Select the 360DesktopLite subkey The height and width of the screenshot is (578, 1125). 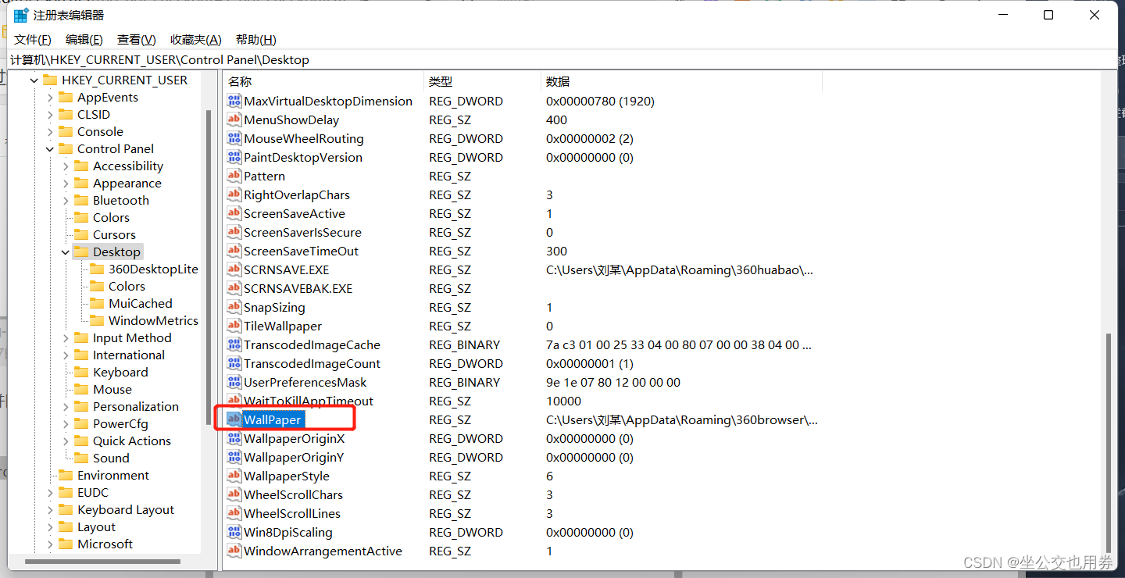(153, 269)
